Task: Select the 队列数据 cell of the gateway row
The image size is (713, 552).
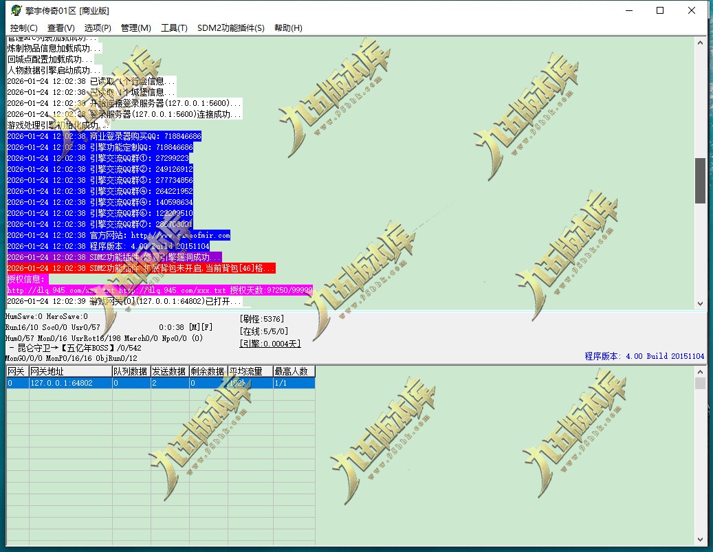Action: coord(131,383)
